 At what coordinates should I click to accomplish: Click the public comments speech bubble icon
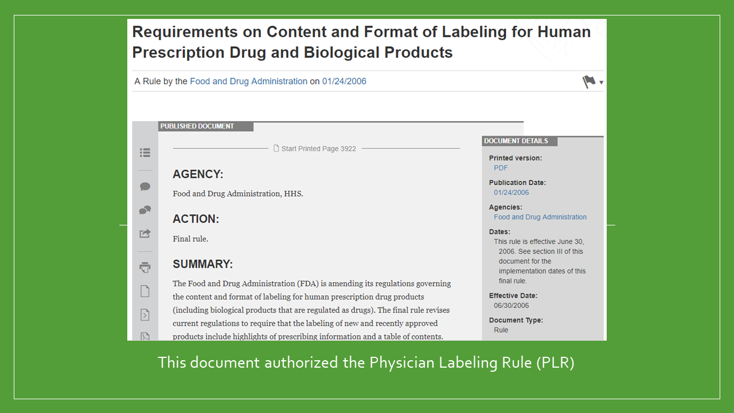[x=145, y=186]
